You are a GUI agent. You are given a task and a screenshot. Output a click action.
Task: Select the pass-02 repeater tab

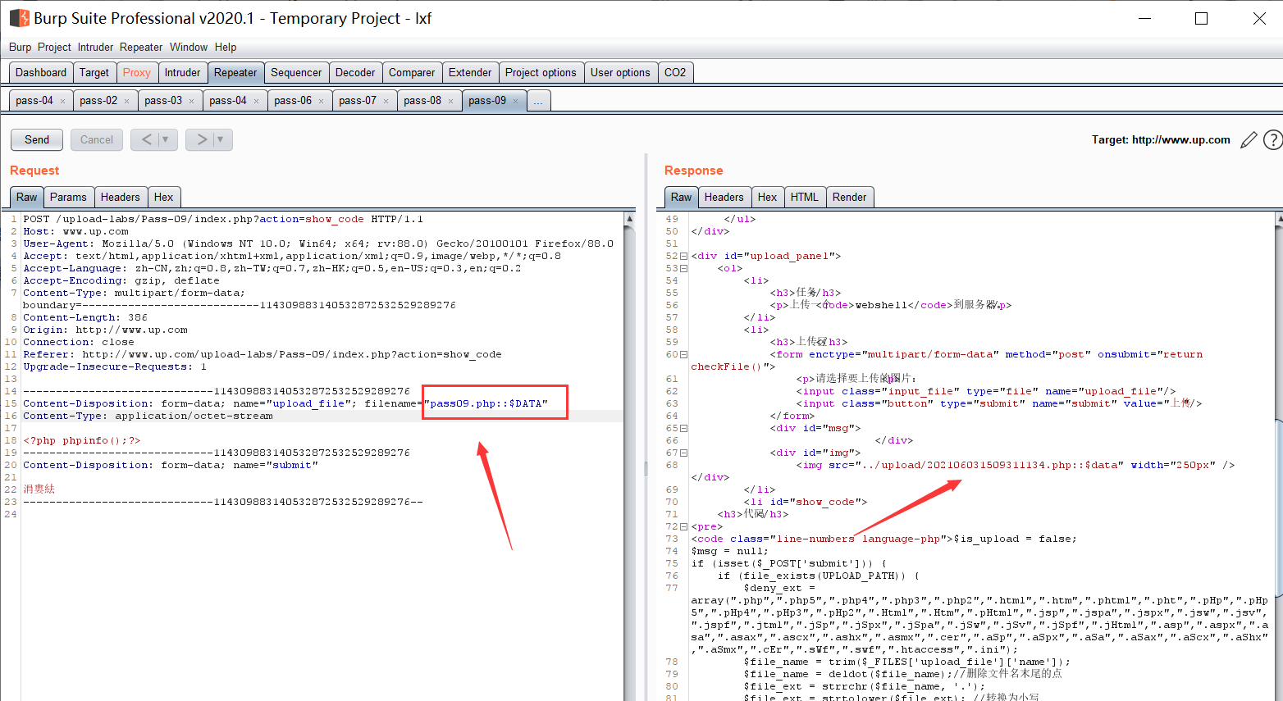(98, 100)
